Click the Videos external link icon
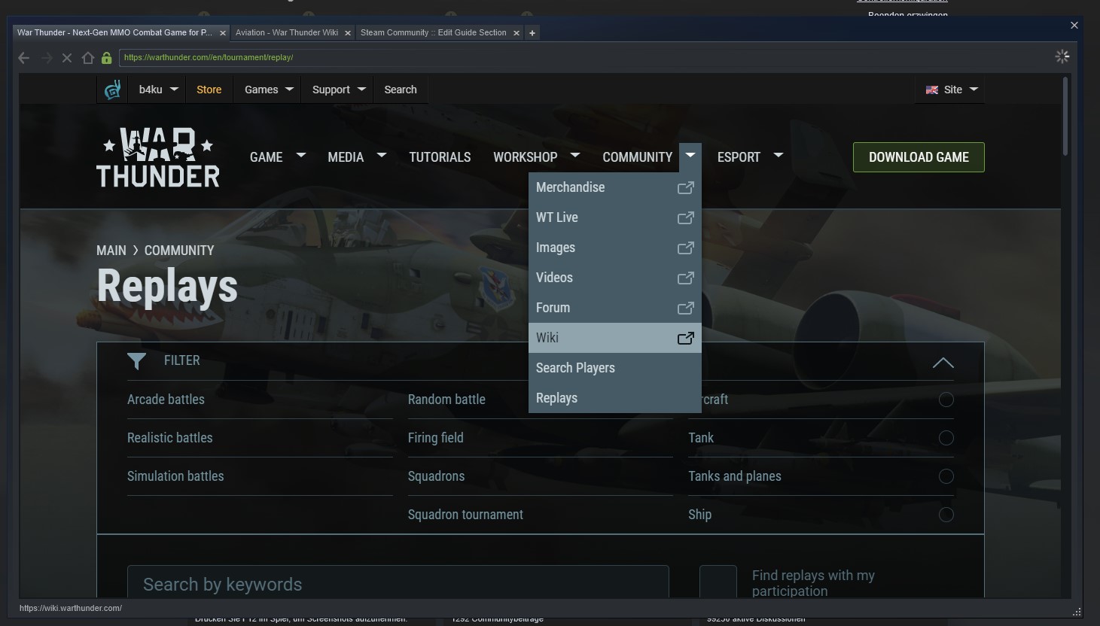The height and width of the screenshot is (626, 1100). click(x=685, y=278)
